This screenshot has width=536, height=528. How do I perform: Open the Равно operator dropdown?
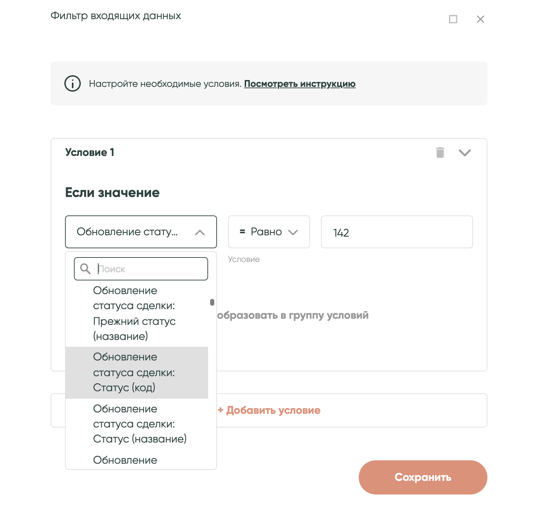coord(269,232)
